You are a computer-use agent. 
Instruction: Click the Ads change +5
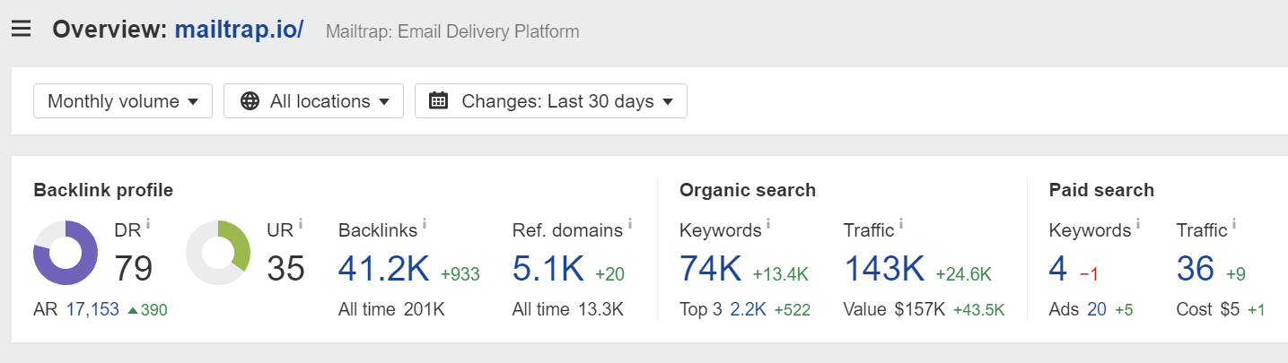tap(1124, 310)
